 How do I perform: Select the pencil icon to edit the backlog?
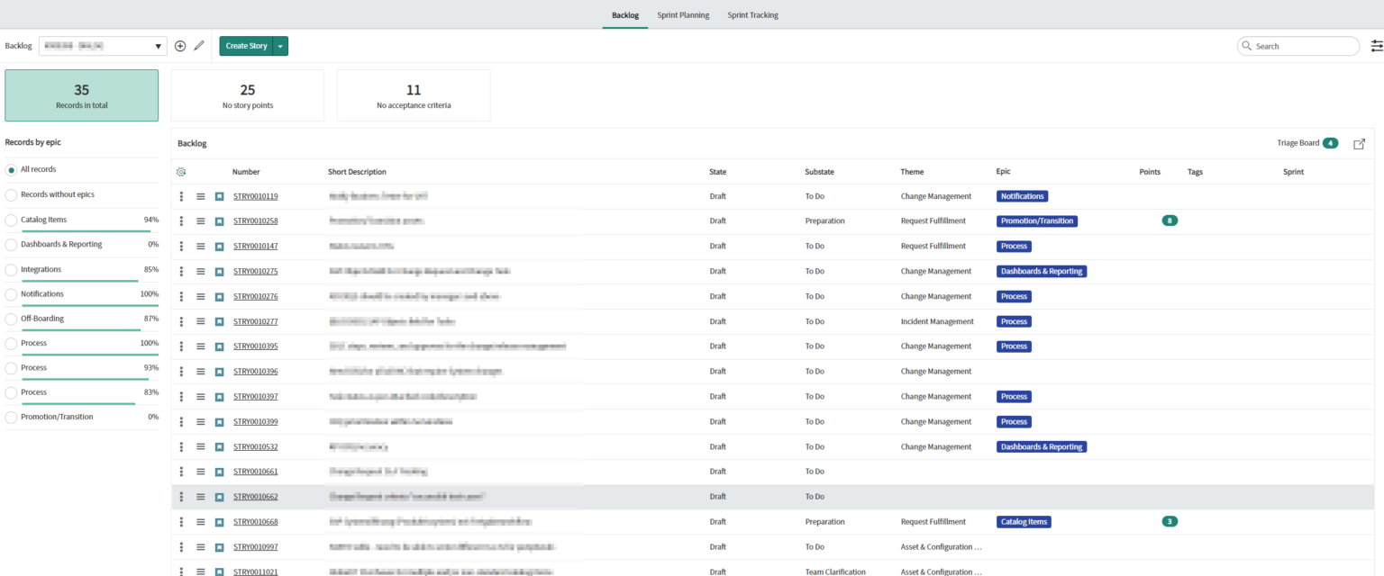[200, 46]
